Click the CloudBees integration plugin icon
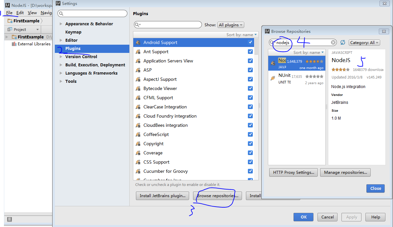Screen dimensions: 393x227 [x=138, y=125]
